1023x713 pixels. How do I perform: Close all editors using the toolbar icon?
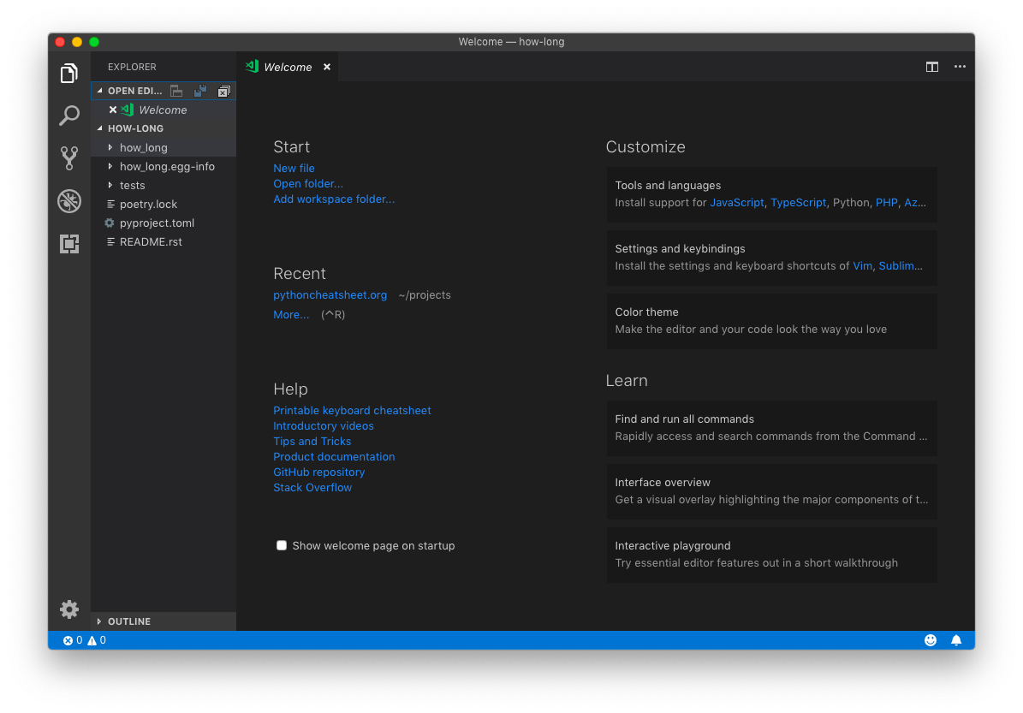[223, 90]
